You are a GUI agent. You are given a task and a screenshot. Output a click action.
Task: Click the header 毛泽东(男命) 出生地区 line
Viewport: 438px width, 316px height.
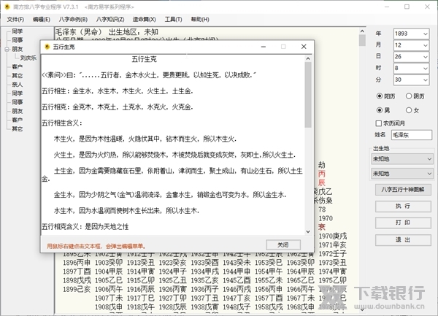click(x=107, y=32)
